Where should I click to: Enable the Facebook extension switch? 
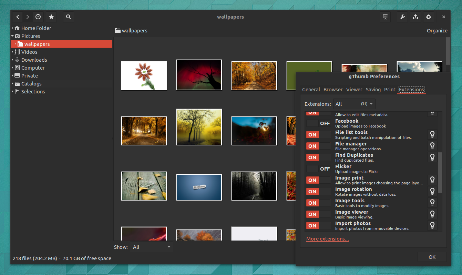click(318, 123)
